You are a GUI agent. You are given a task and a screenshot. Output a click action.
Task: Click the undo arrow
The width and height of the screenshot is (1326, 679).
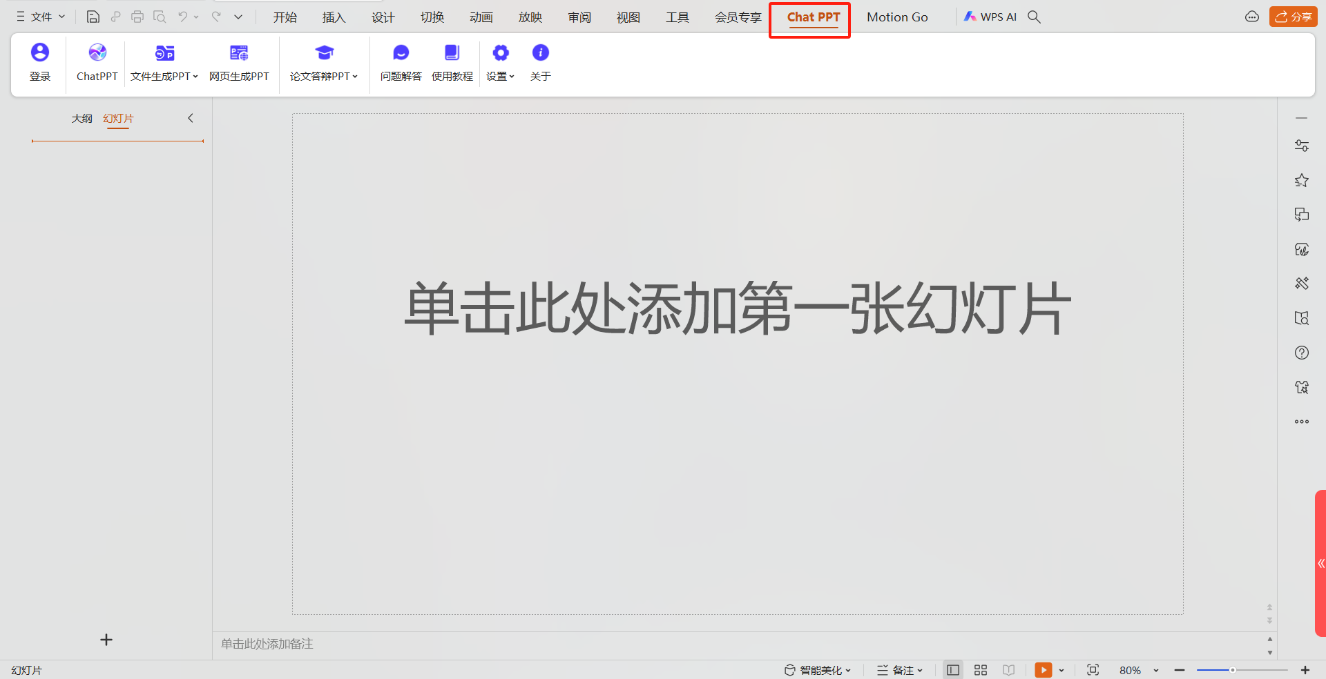pyautogui.click(x=182, y=17)
